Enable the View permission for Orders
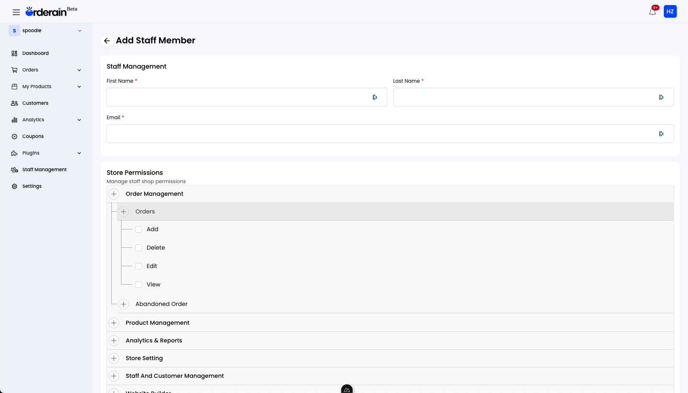This screenshot has width=688, height=393. pos(139,285)
